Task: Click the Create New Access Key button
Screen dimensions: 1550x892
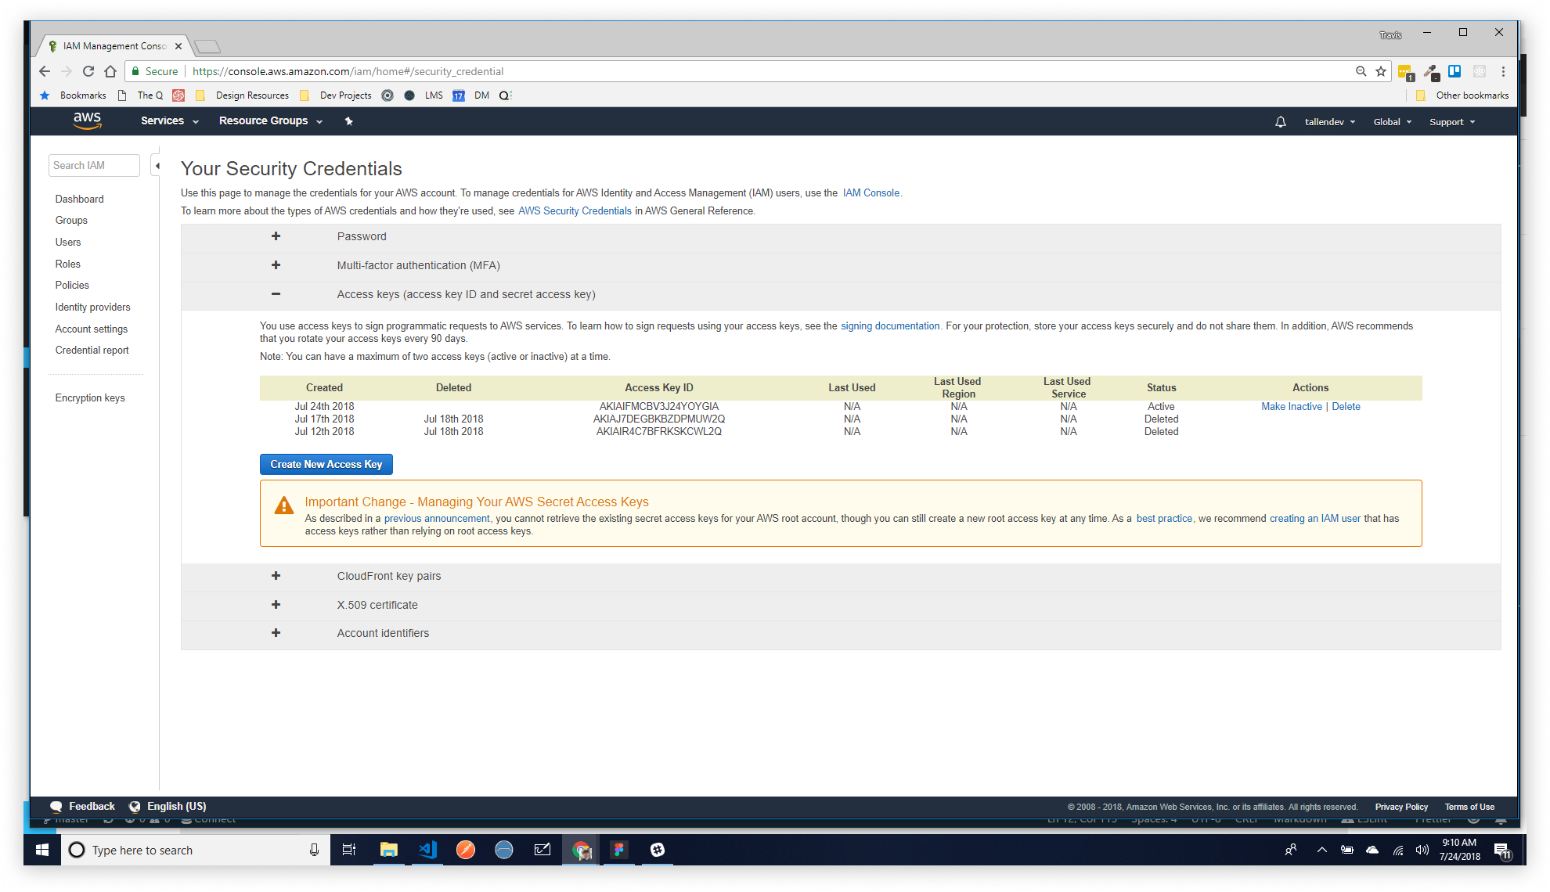Action: (x=326, y=464)
